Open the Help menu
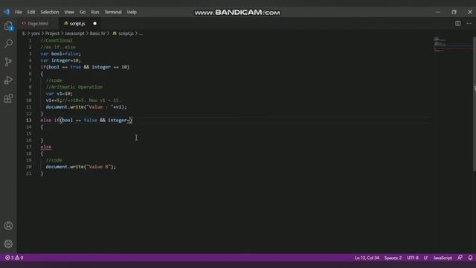Viewport: 476px width, 268px height. pos(132,12)
